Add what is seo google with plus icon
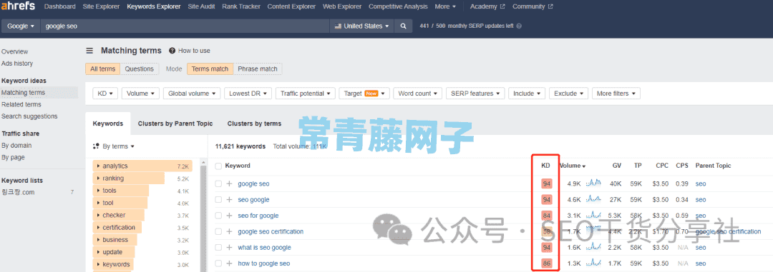 click(229, 248)
